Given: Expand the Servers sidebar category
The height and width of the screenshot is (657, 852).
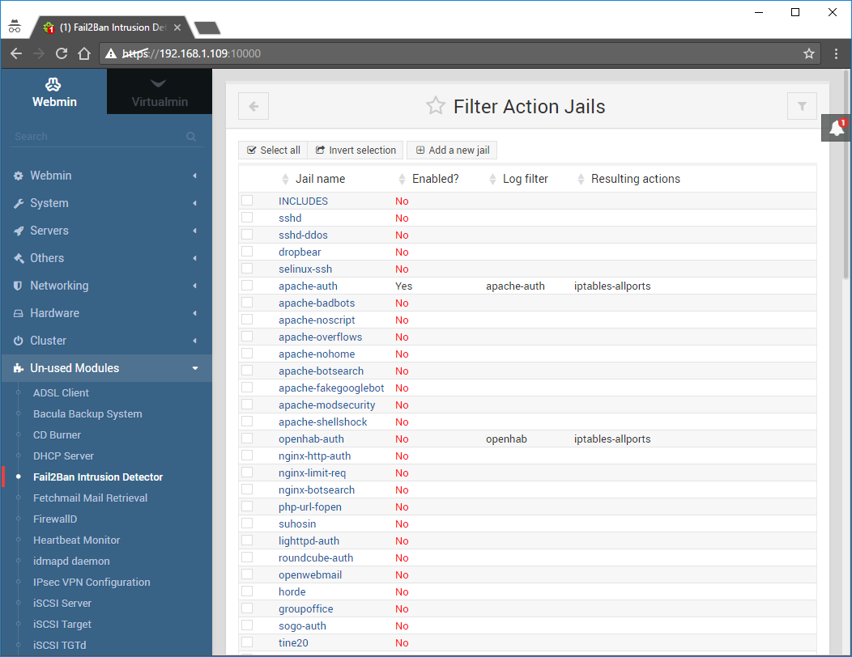Looking at the screenshot, I should tap(106, 231).
